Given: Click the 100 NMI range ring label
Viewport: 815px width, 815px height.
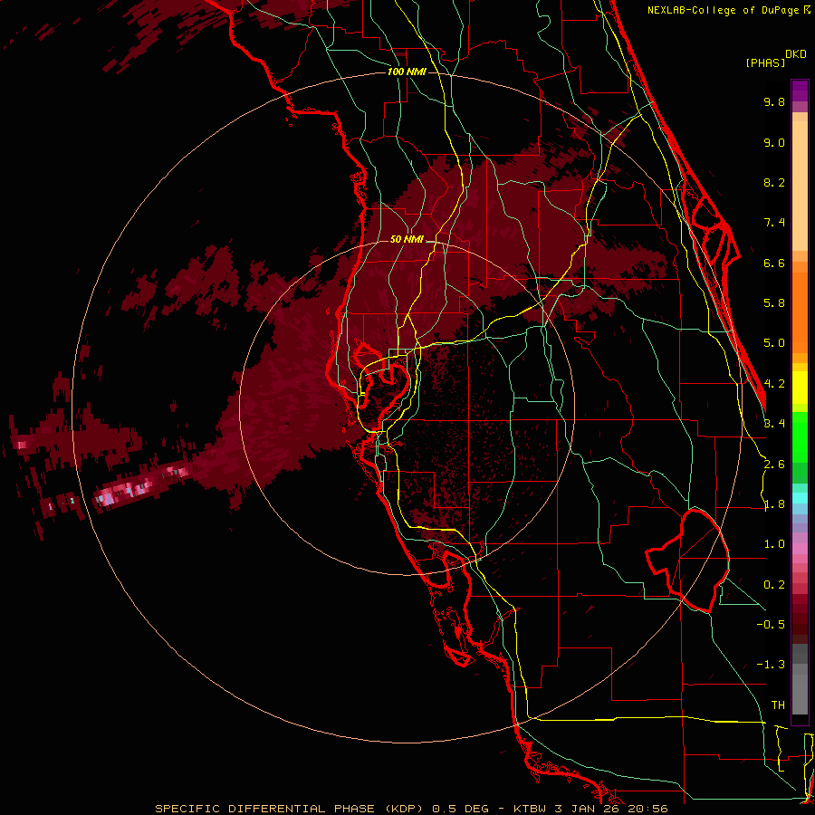Looking at the screenshot, I should (407, 72).
